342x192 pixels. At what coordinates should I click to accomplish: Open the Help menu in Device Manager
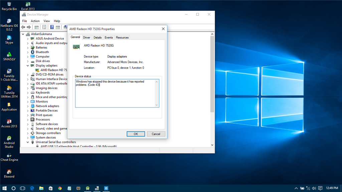tap(57, 21)
